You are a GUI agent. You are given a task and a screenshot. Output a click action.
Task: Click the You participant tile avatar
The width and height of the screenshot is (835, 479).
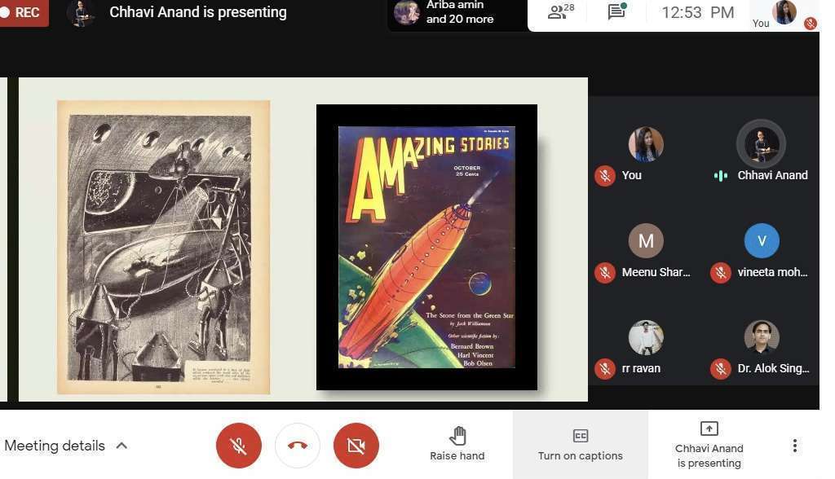[646, 143]
